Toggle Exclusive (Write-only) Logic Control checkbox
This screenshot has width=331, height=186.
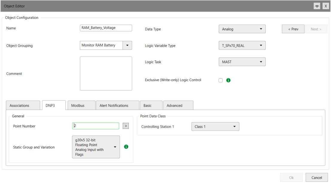point(221,80)
